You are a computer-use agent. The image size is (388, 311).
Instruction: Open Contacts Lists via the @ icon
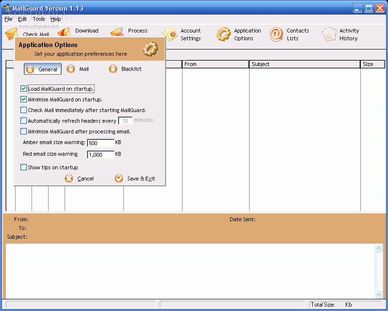tap(276, 34)
